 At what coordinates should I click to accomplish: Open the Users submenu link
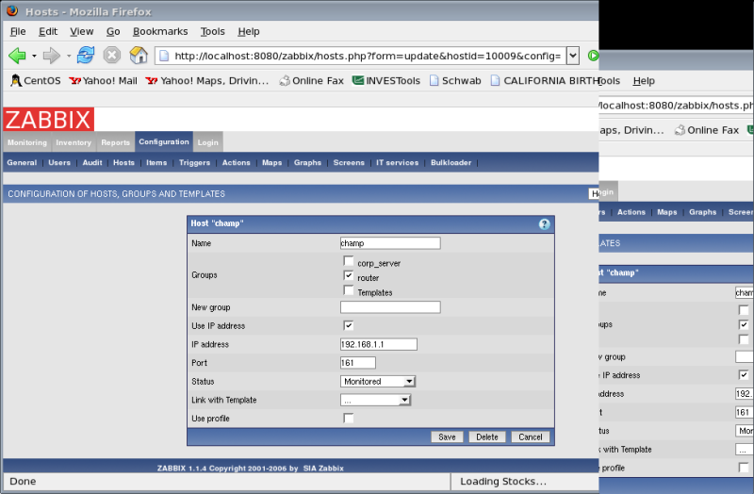pyautogui.click(x=59, y=162)
